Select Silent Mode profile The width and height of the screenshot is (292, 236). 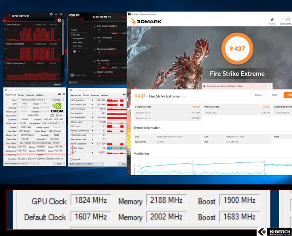click(78, 42)
